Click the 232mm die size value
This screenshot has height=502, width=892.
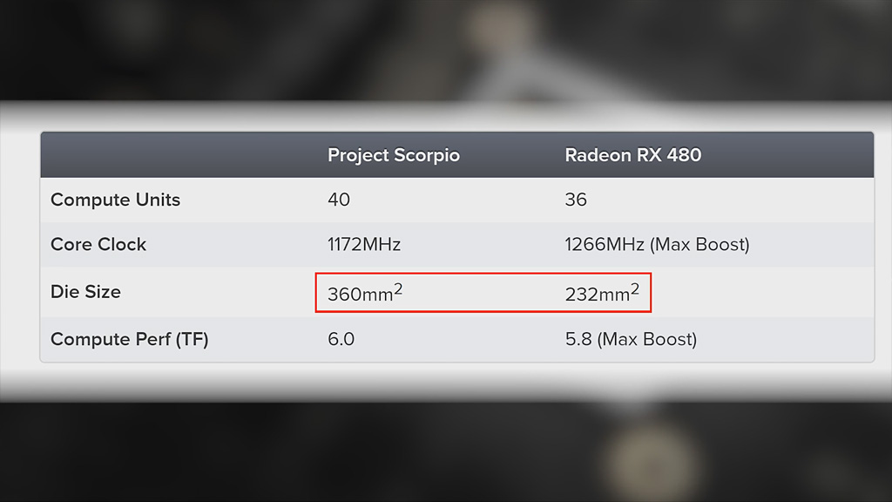click(597, 295)
